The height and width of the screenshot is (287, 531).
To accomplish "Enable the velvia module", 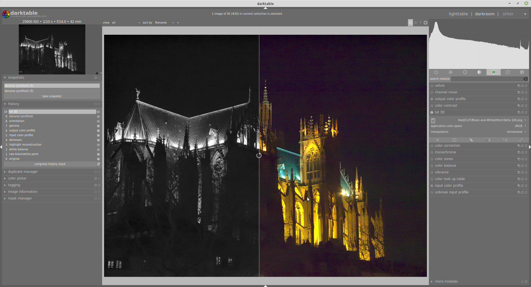I will pyautogui.click(x=432, y=86).
